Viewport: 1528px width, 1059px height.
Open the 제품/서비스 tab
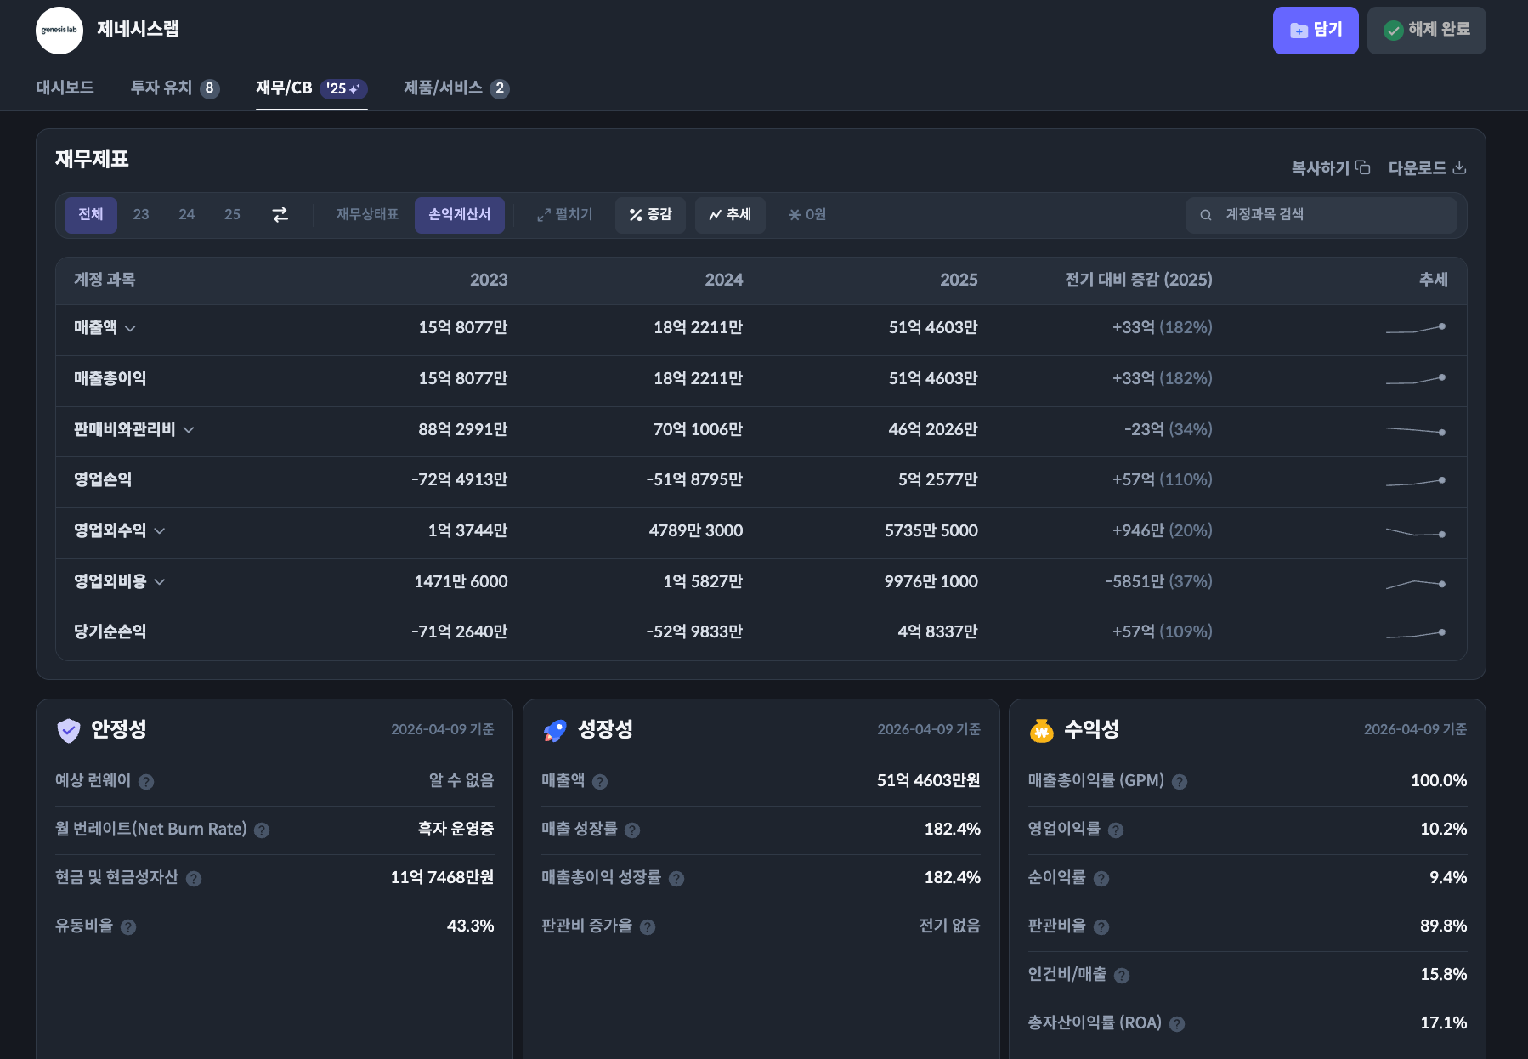pyautogui.click(x=456, y=88)
